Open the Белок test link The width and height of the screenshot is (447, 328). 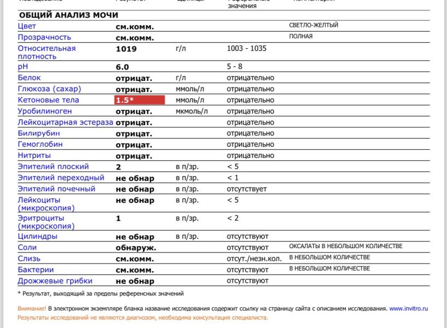tap(29, 78)
